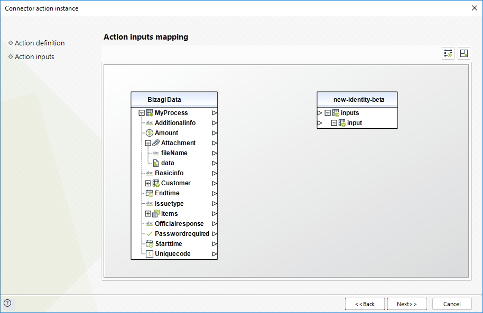Image resolution: width=483 pixels, height=313 pixels.
Task: Open the help question mark icon
Action: tap(7, 303)
